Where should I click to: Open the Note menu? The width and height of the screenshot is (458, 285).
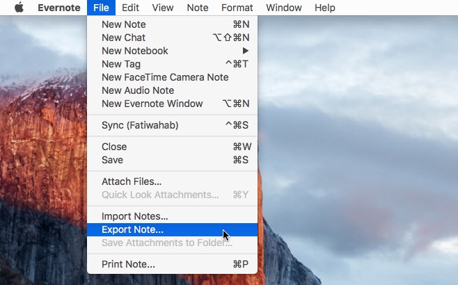198,8
